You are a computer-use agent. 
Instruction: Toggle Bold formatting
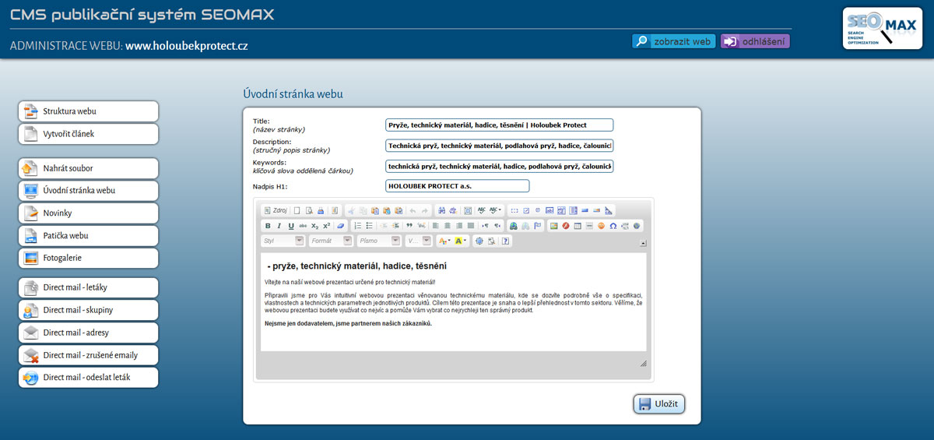pyautogui.click(x=268, y=226)
